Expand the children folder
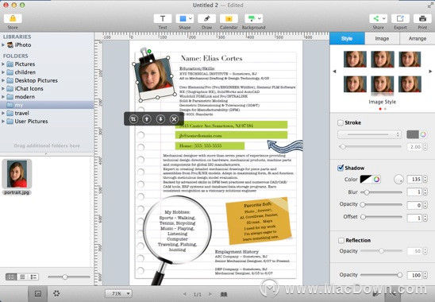Image resolution: width=435 pixels, height=302 pixels. pyautogui.click(x=3, y=72)
